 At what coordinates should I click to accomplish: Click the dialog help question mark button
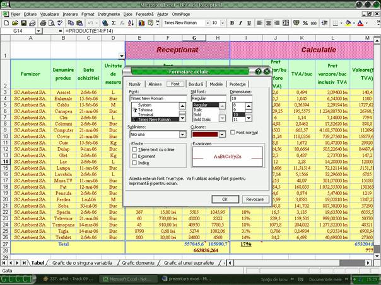click(x=258, y=72)
